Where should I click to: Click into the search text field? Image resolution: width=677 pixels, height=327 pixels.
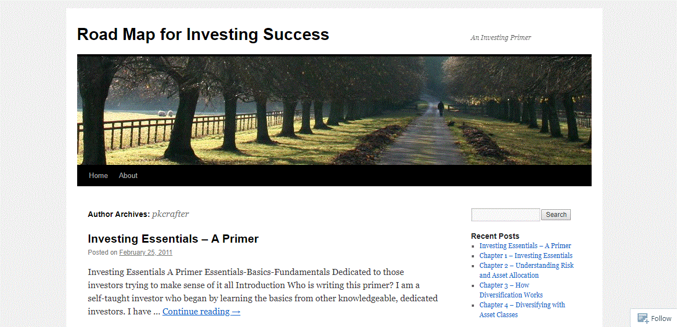click(x=505, y=215)
